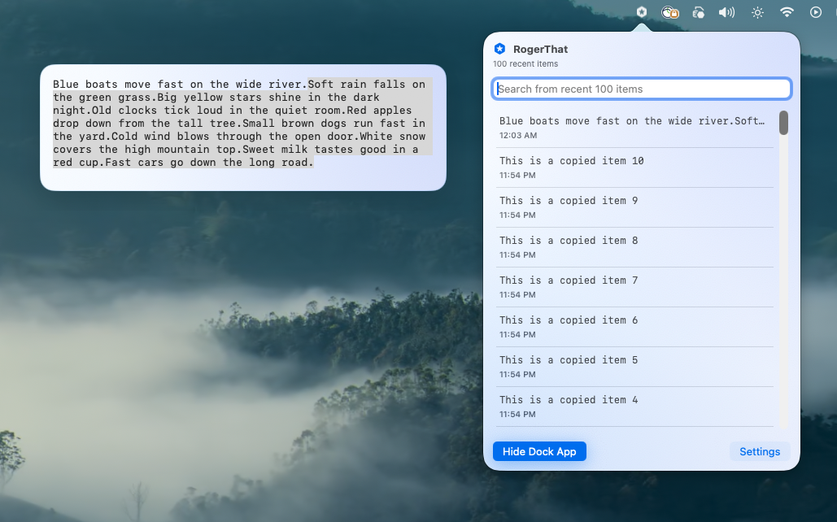Open the input source menu bar icon
The height and width of the screenshot is (522, 837).
pyautogui.click(x=698, y=12)
